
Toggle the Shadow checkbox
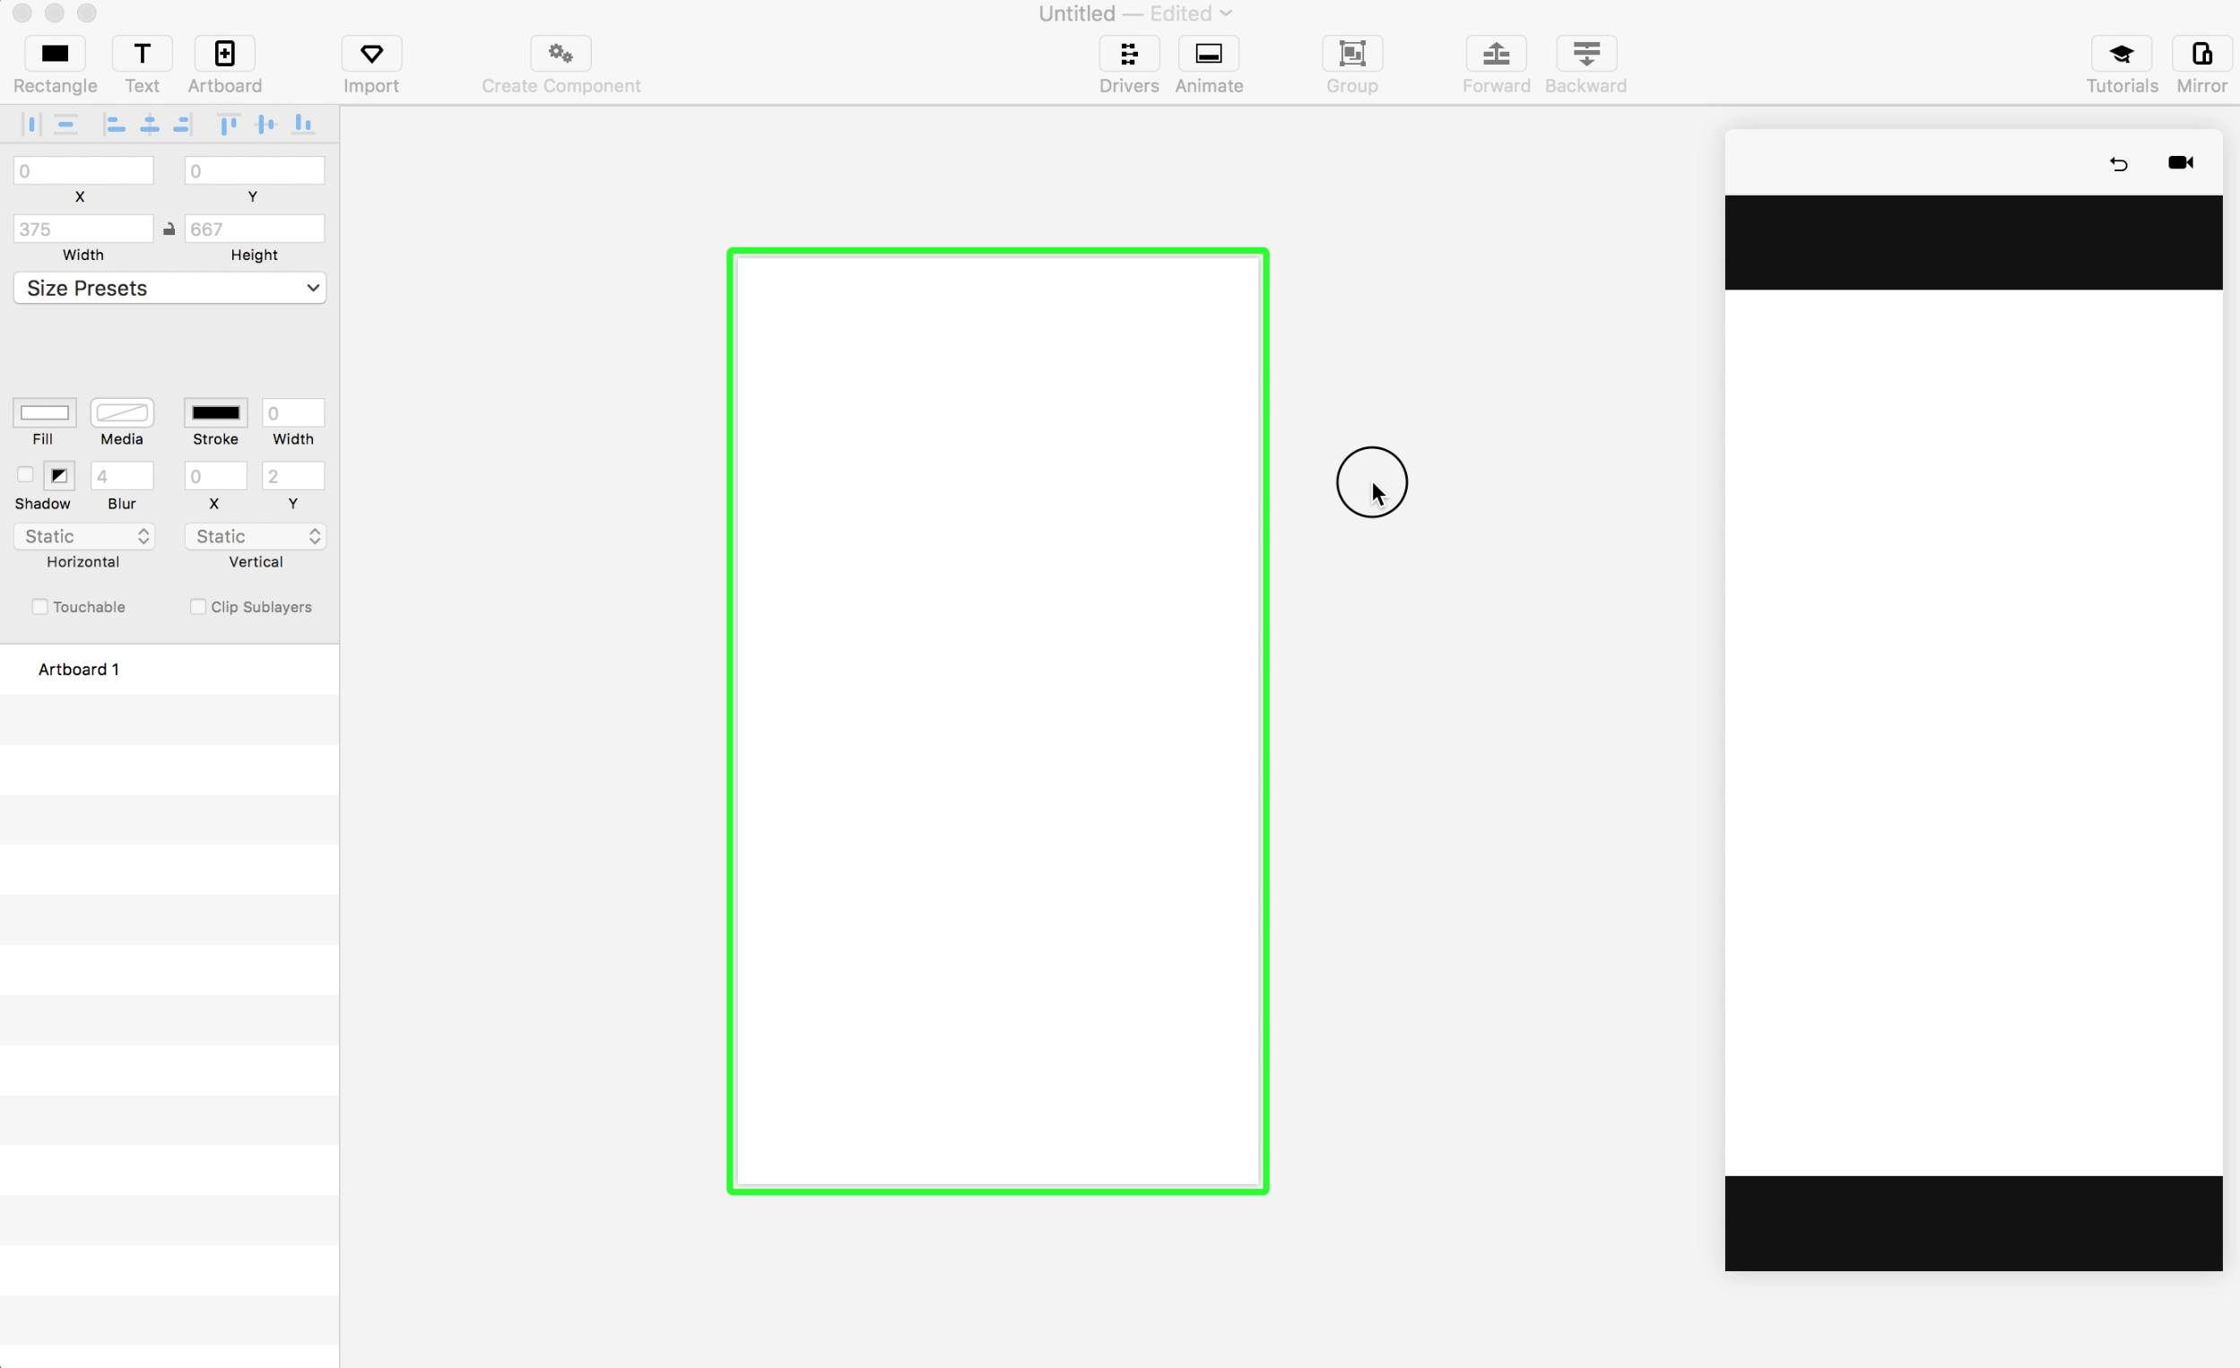pyautogui.click(x=25, y=474)
